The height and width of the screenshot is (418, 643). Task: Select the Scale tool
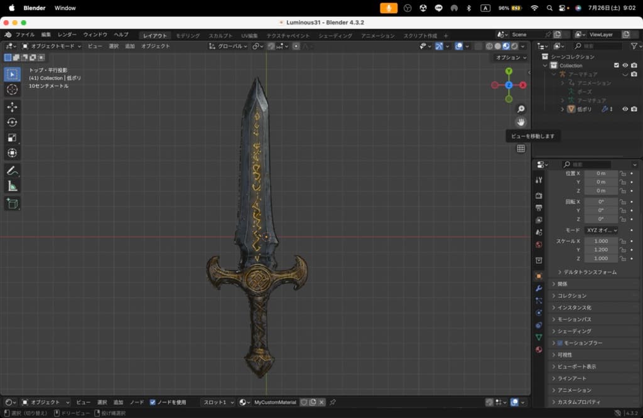12,137
